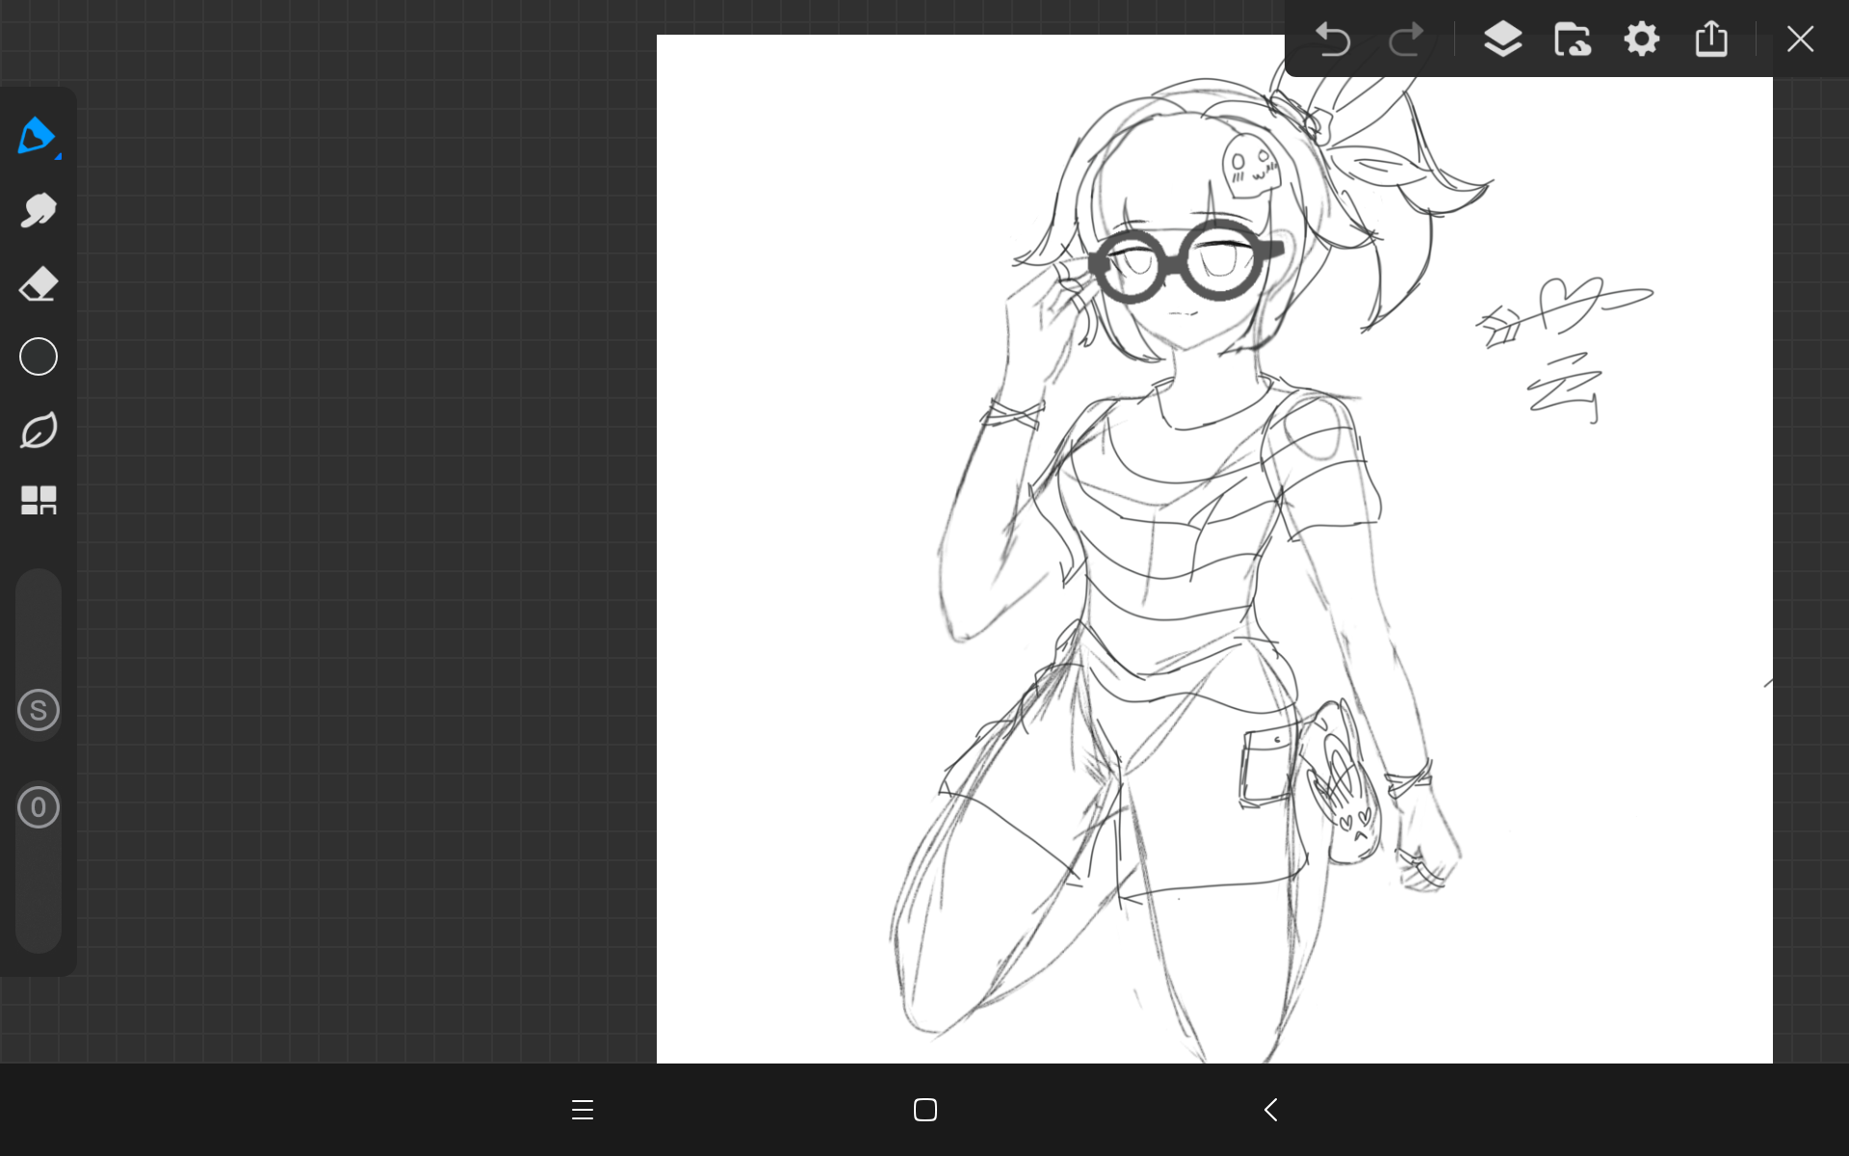The image size is (1849, 1156).
Task: Open the layers panel
Action: pos(1502,39)
